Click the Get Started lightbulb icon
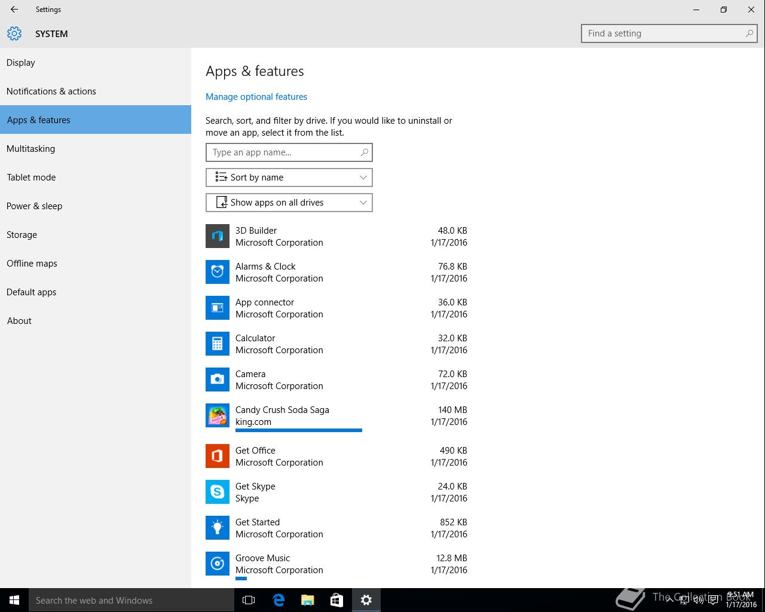The image size is (765, 612). [218, 528]
